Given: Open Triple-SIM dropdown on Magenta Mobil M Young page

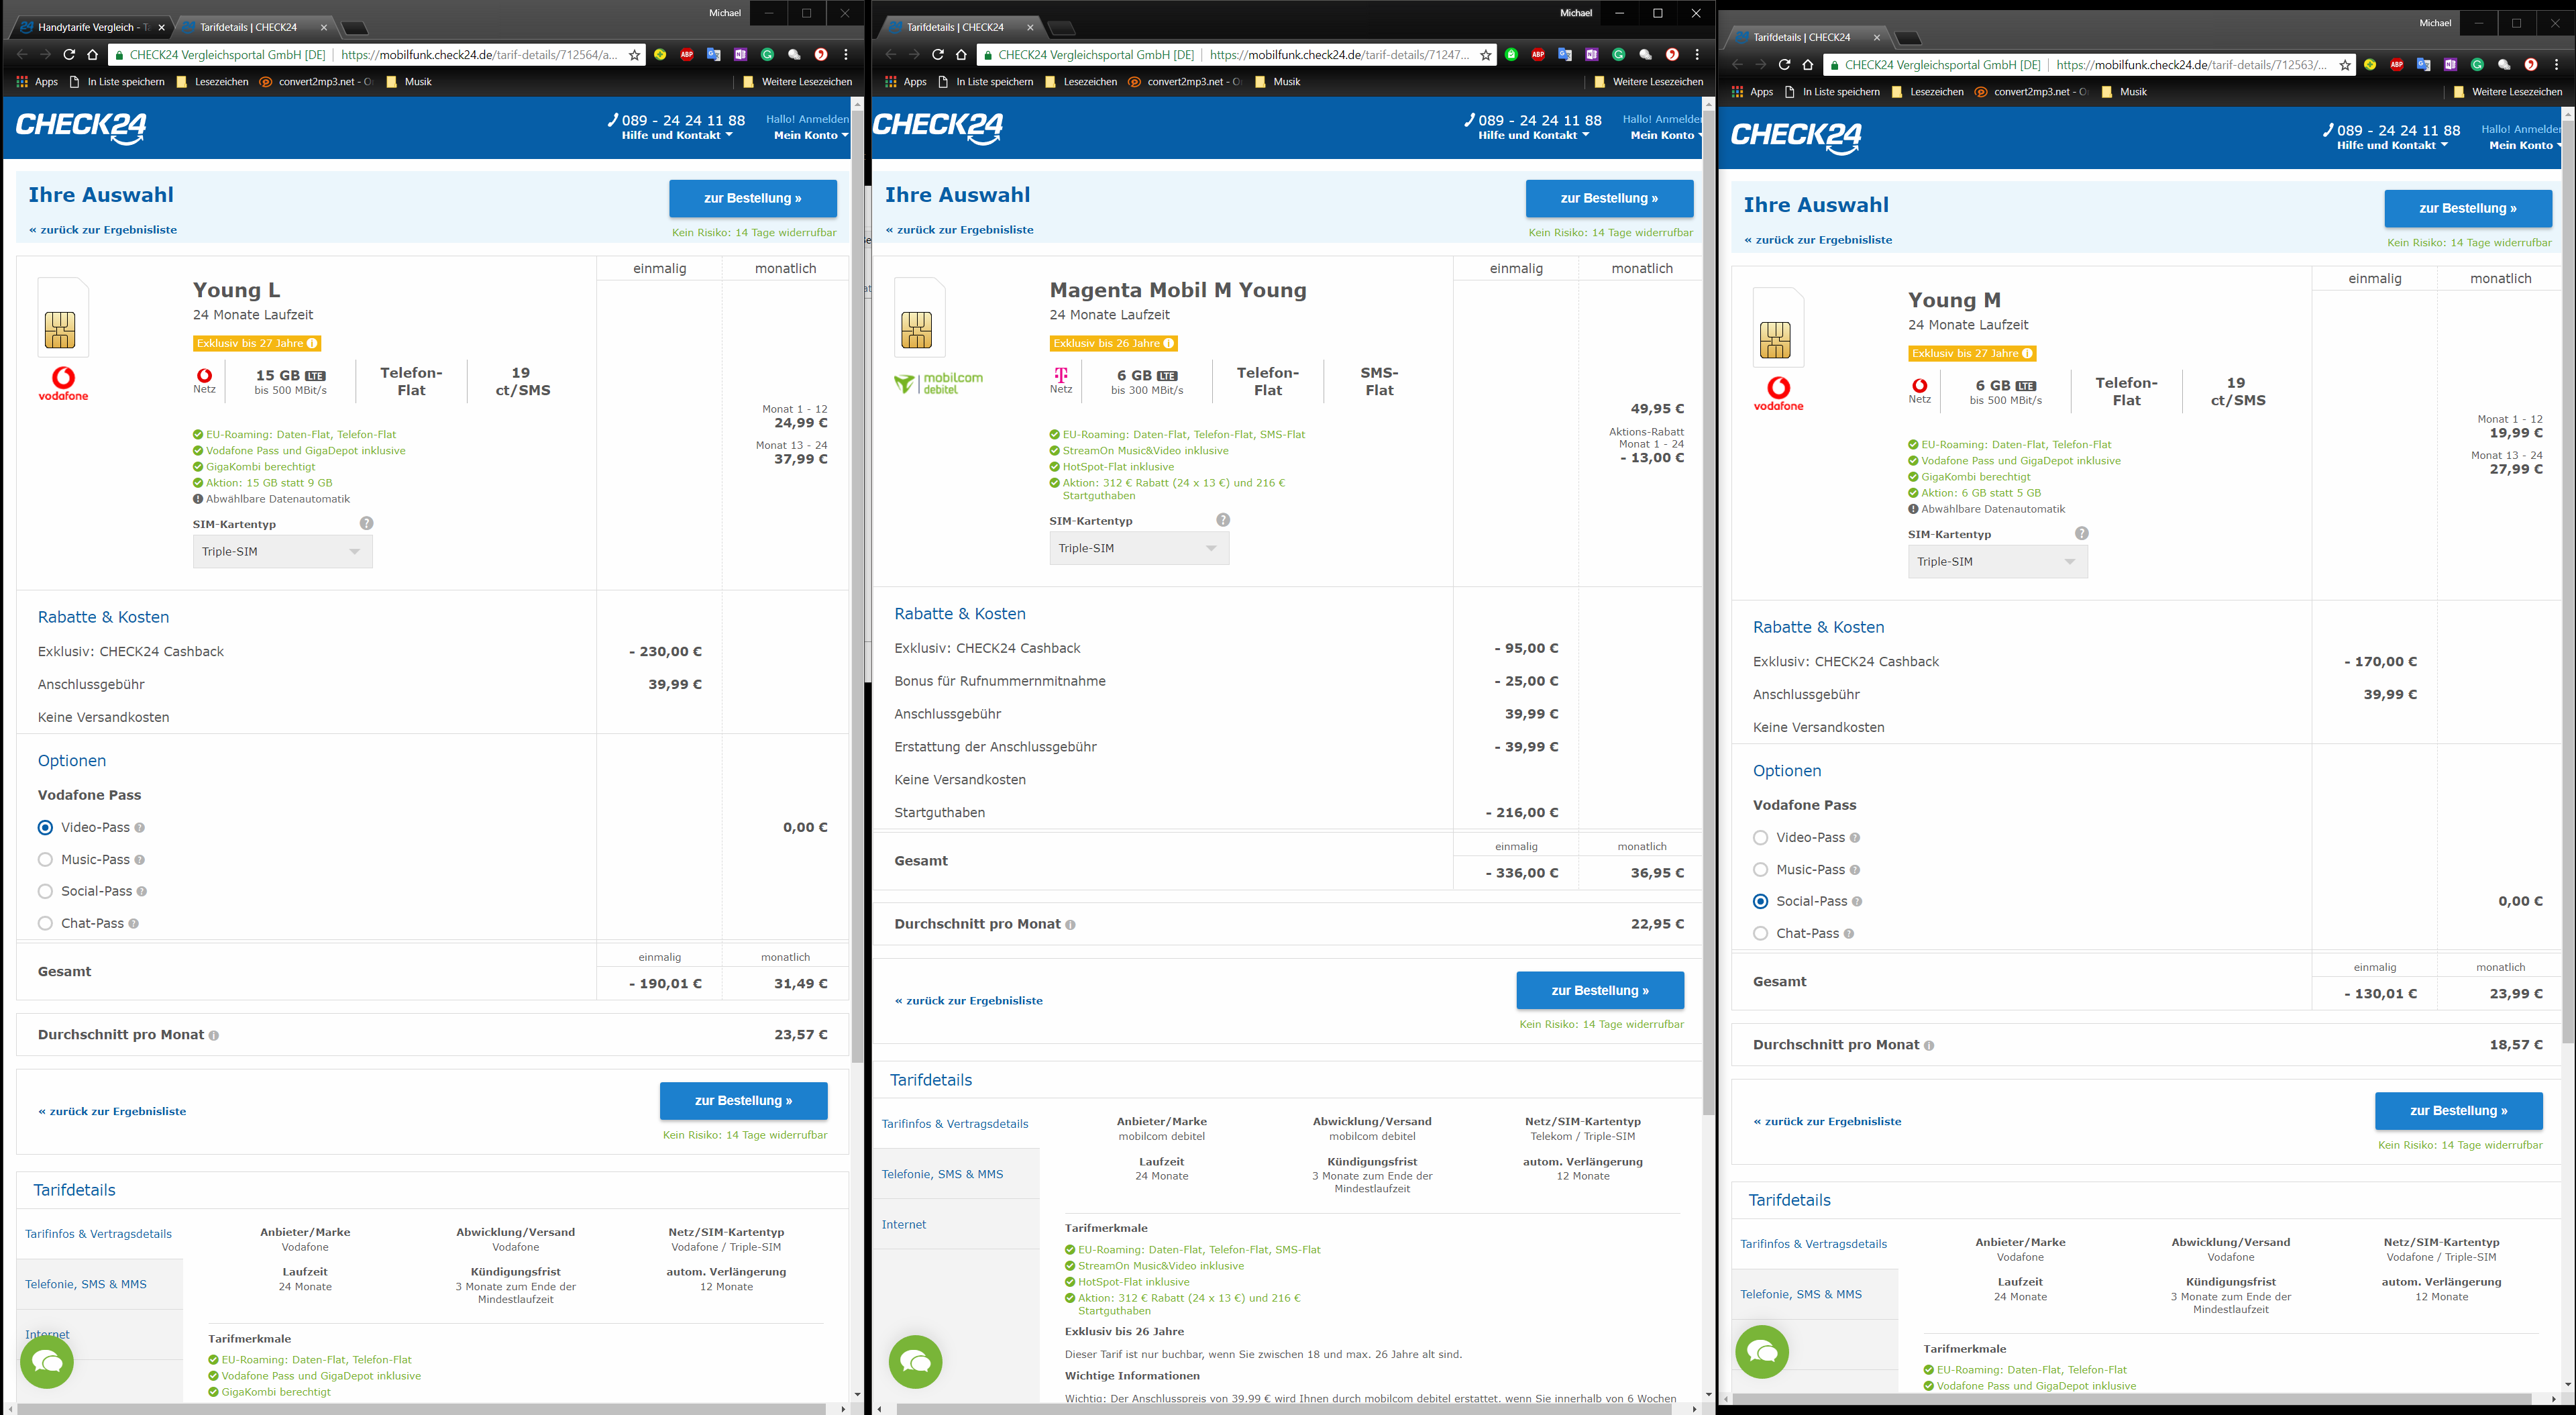Looking at the screenshot, I should (x=1139, y=548).
